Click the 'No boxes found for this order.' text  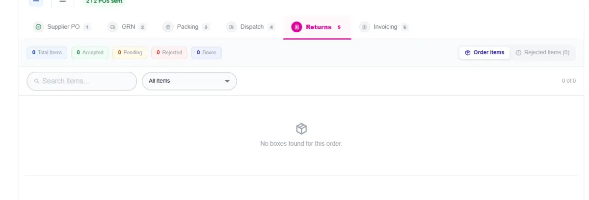tap(301, 144)
